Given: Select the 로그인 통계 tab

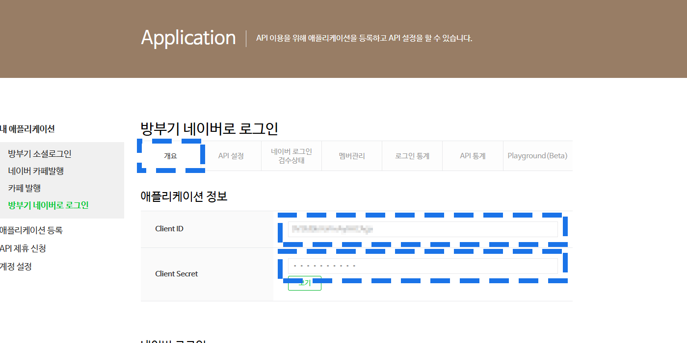Looking at the screenshot, I should 412,156.
